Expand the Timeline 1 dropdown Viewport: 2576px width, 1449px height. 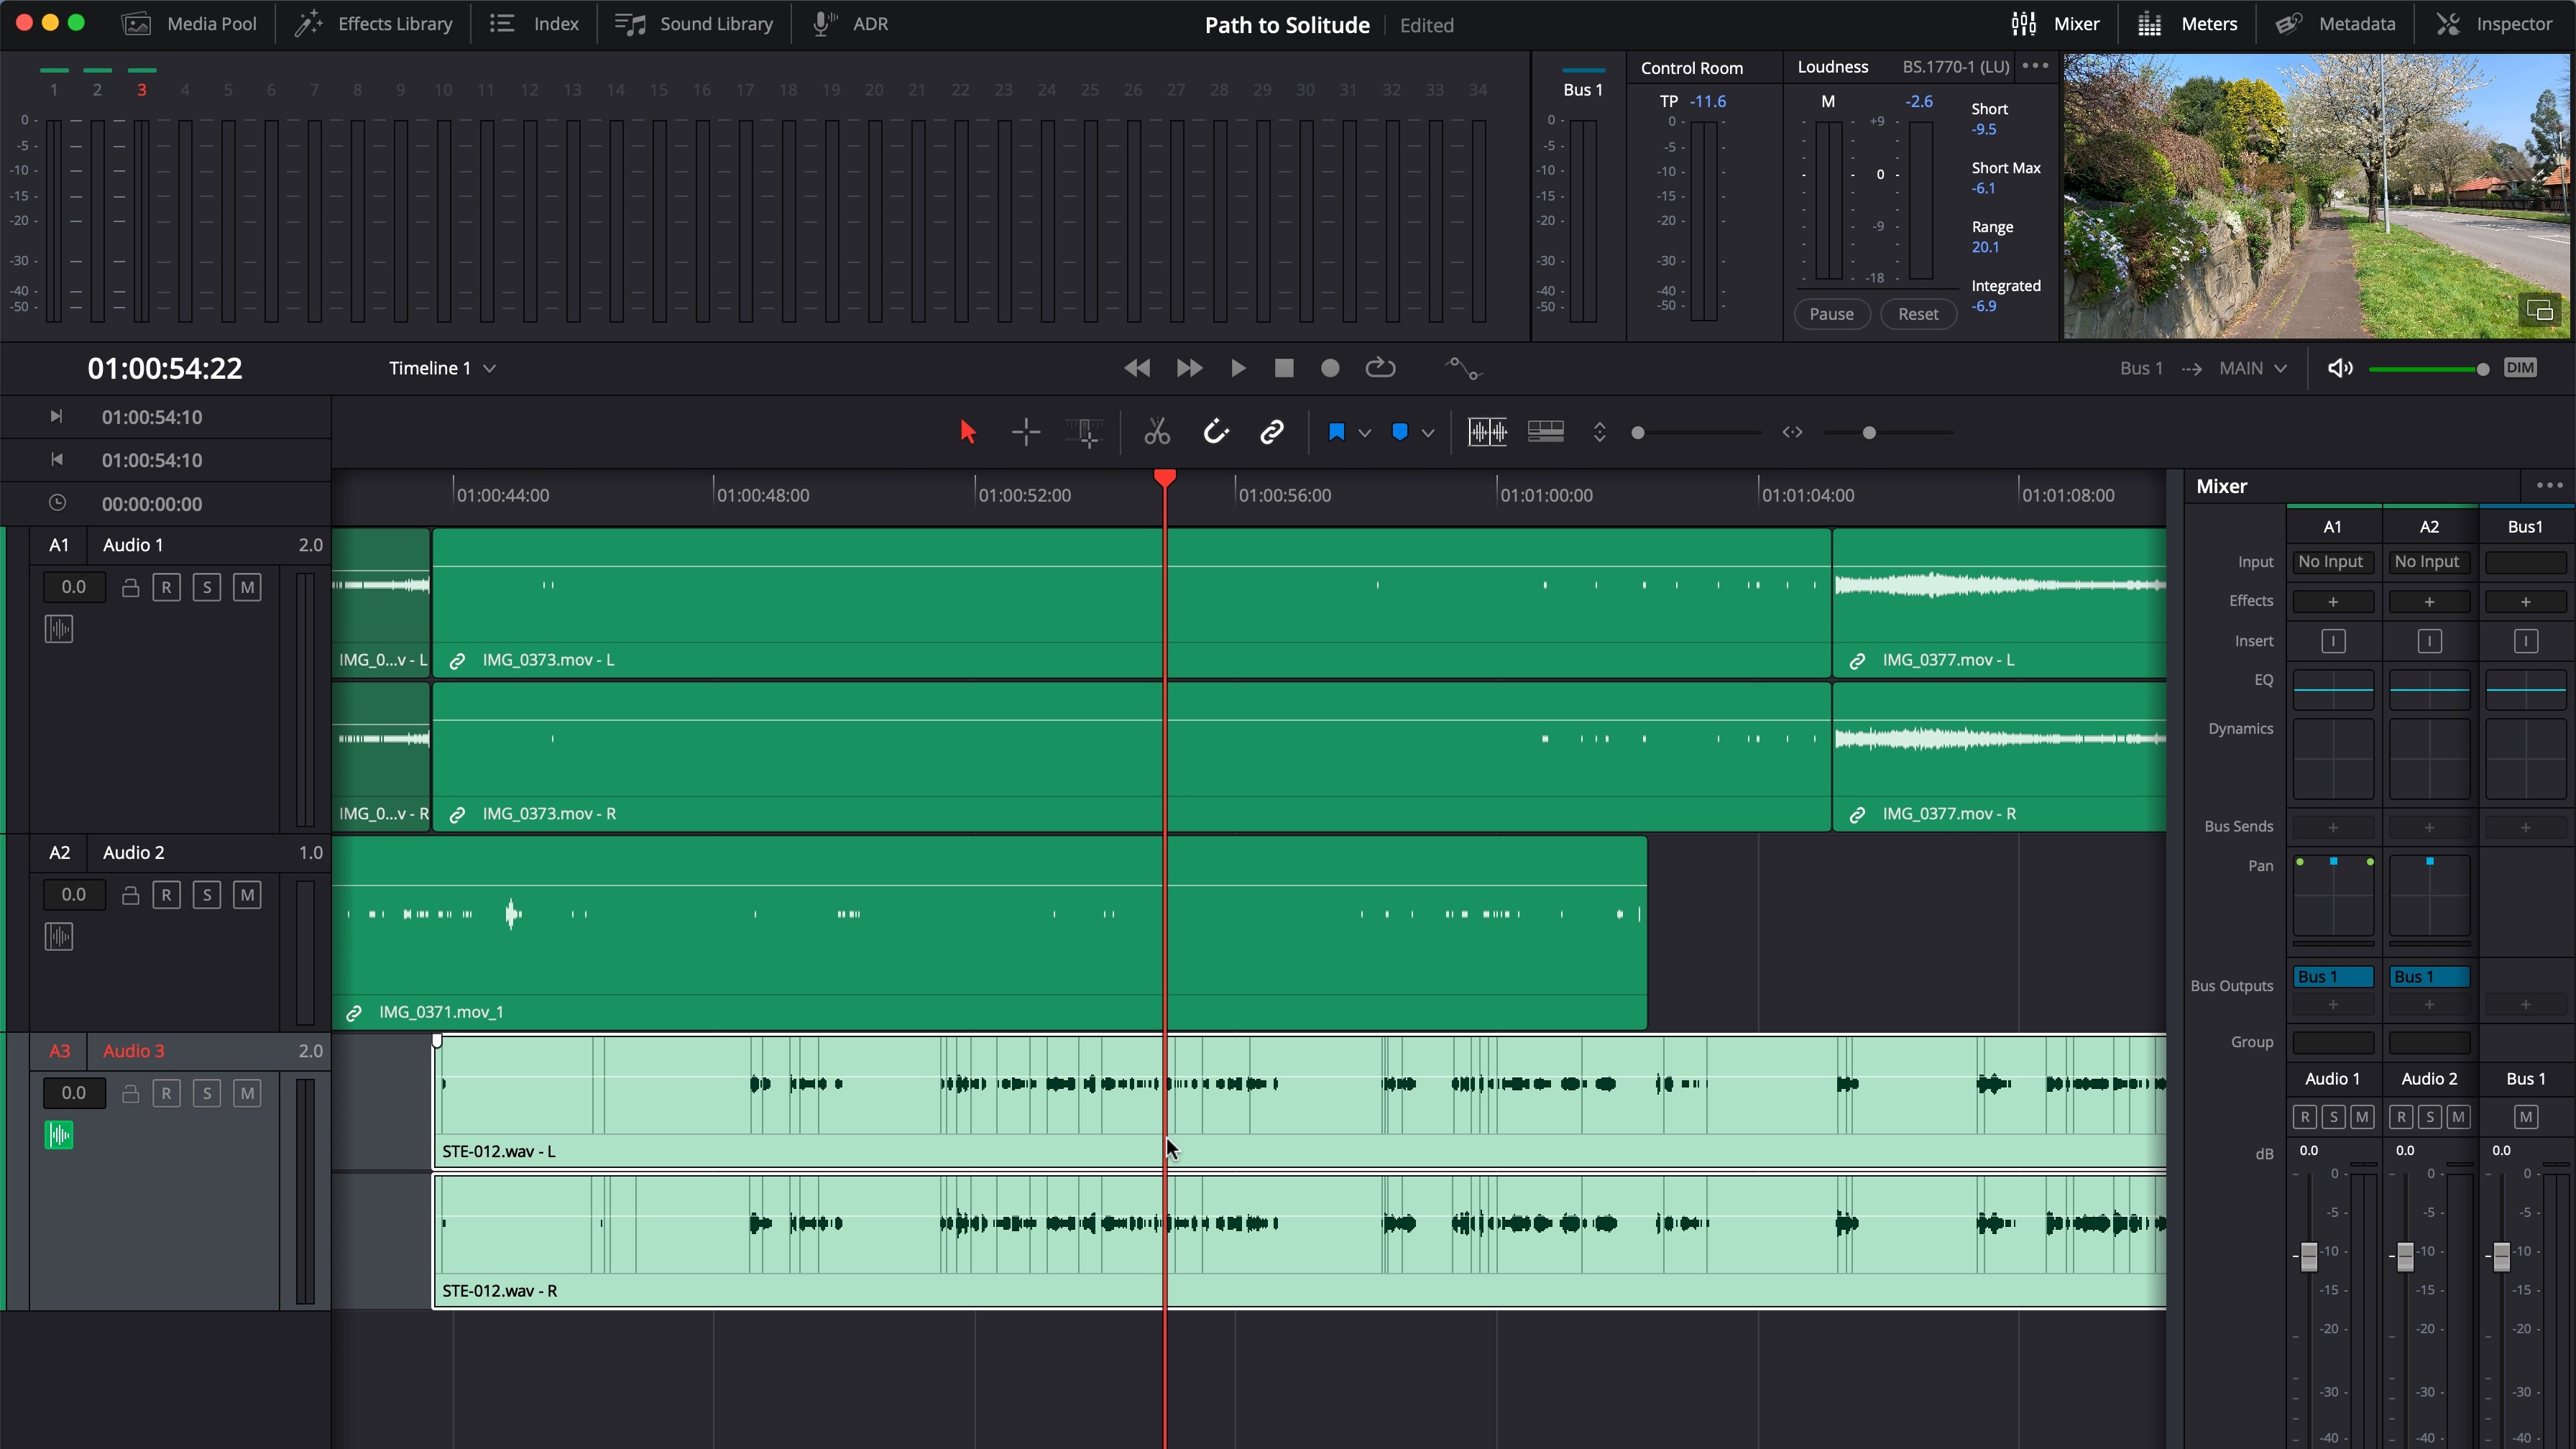tap(442, 368)
